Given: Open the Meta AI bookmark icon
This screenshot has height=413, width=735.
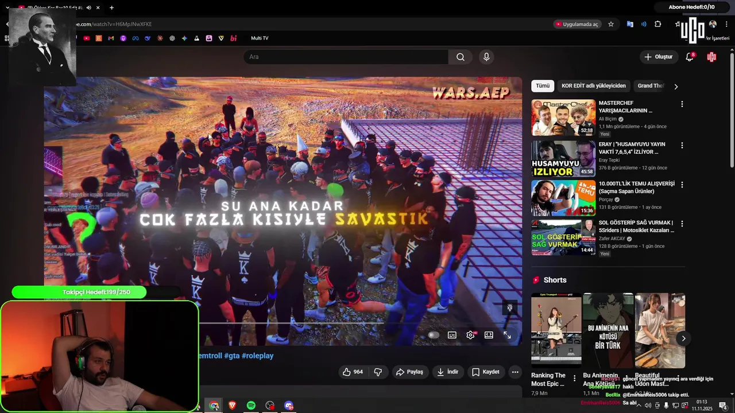Looking at the screenshot, I should (136, 38).
